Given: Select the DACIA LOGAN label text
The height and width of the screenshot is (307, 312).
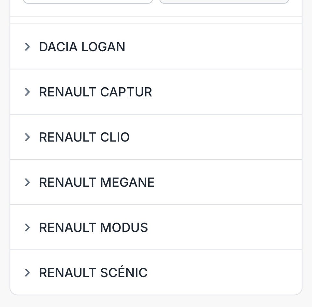Looking at the screenshot, I should point(82,47).
